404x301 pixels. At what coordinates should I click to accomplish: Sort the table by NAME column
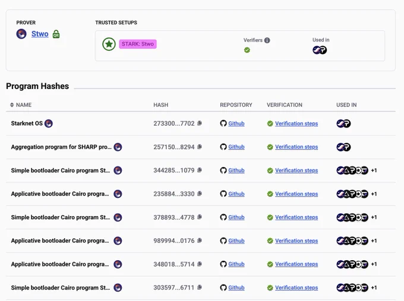click(21, 105)
